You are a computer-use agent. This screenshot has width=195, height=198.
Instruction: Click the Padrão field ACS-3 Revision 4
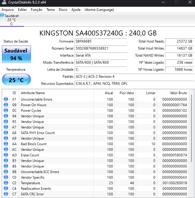coord(134,77)
